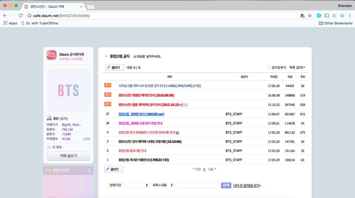
Task: Click the 추천 column header
Action: (302, 77)
